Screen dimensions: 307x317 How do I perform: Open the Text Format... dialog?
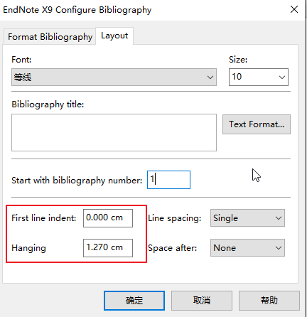[x=257, y=124]
